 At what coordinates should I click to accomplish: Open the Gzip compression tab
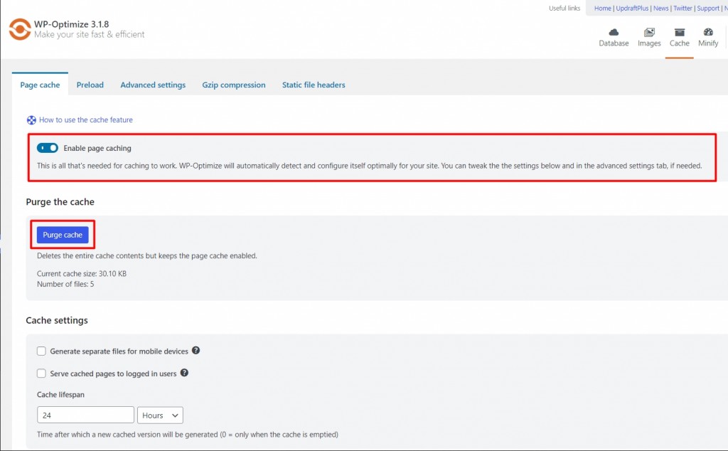[x=233, y=85]
